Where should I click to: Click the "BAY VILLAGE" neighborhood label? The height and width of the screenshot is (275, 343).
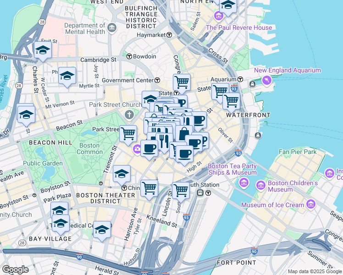tap(50, 239)
